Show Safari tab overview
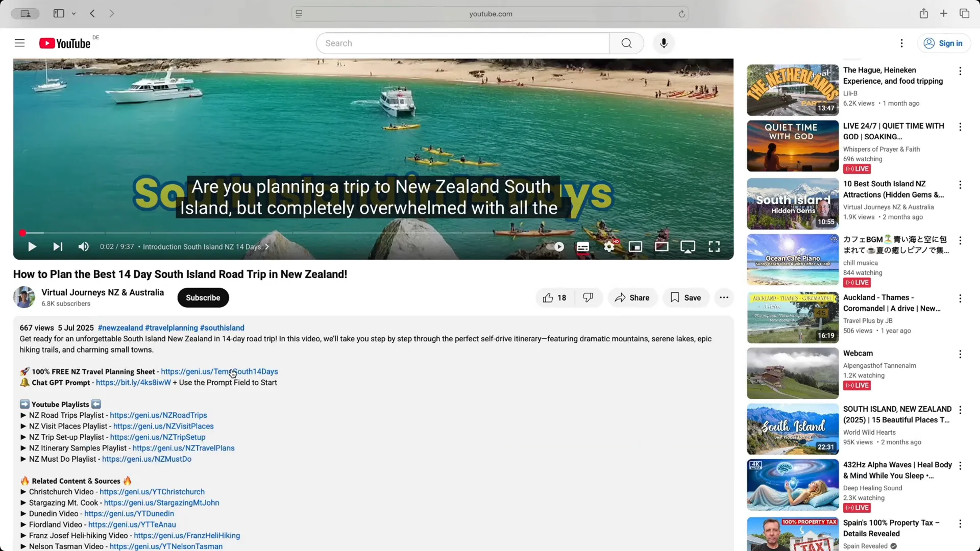The height and width of the screenshot is (551, 980). tap(964, 14)
